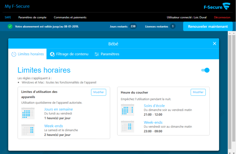Viewport: 236px width, 154px height.
Task: Click the bedtime Week-ends calendar icon
Action: point(128,126)
